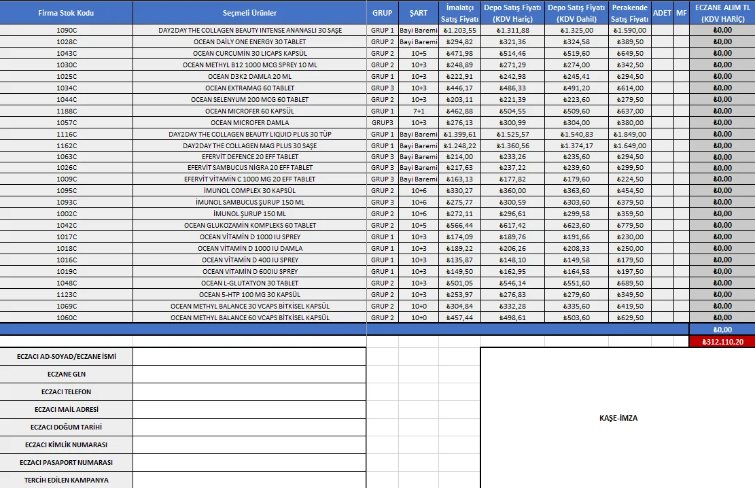The image size is (755, 488).
Task: Click the ADET cell for row 1060C
Action: tap(662, 317)
